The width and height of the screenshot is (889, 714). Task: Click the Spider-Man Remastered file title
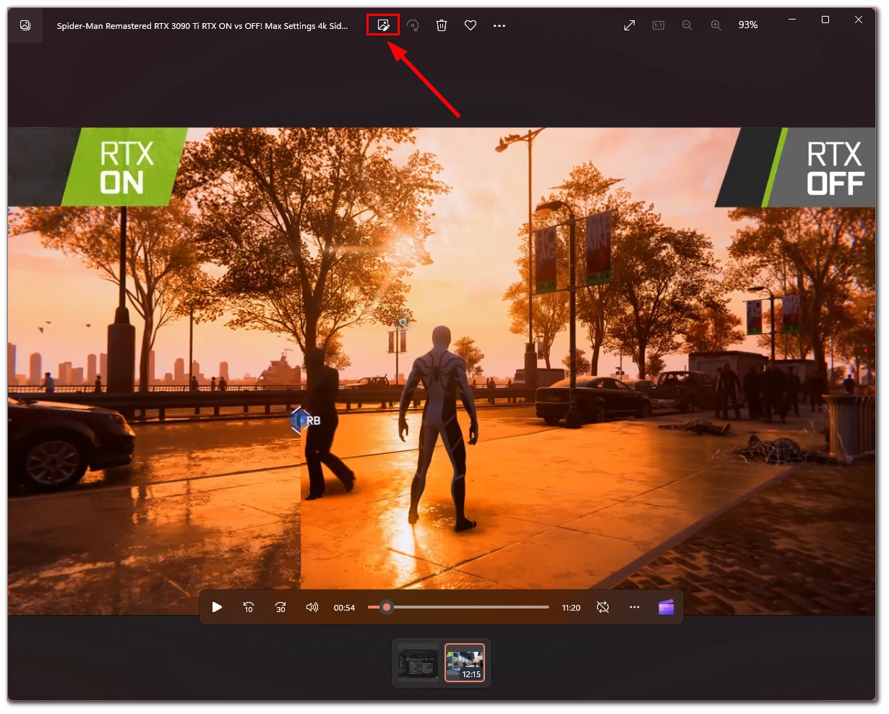coord(202,25)
